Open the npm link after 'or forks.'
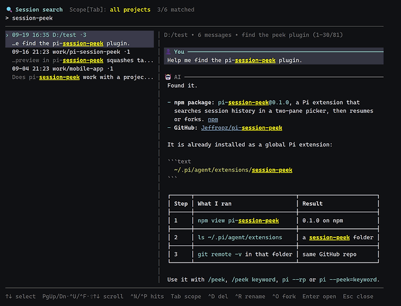The image size is (401, 306). click(213, 119)
